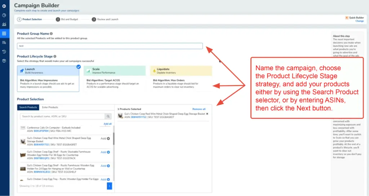Click Change under Quick Builder

coord(359,21)
